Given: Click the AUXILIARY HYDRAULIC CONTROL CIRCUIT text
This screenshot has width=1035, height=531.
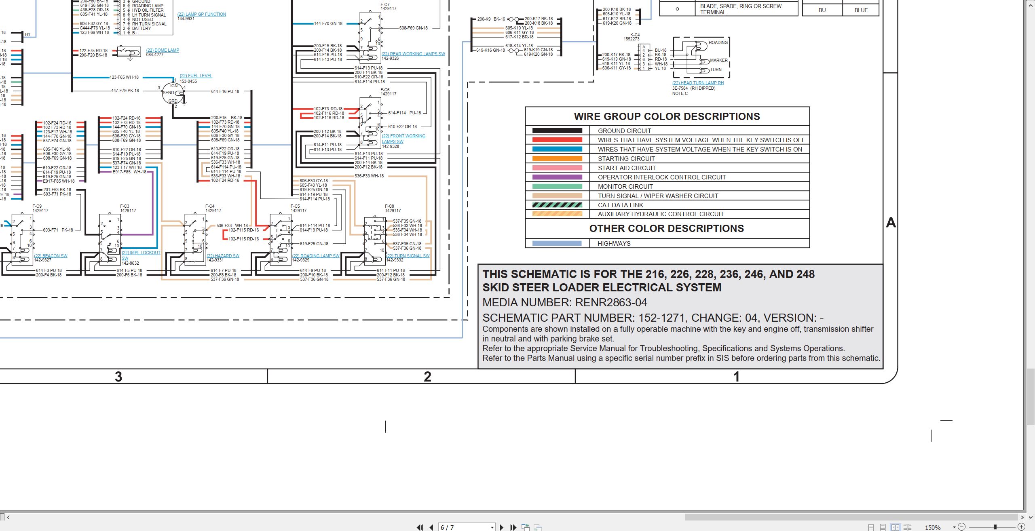Looking at the screenshot, I should pyautogui.click(x=661, y=214).
